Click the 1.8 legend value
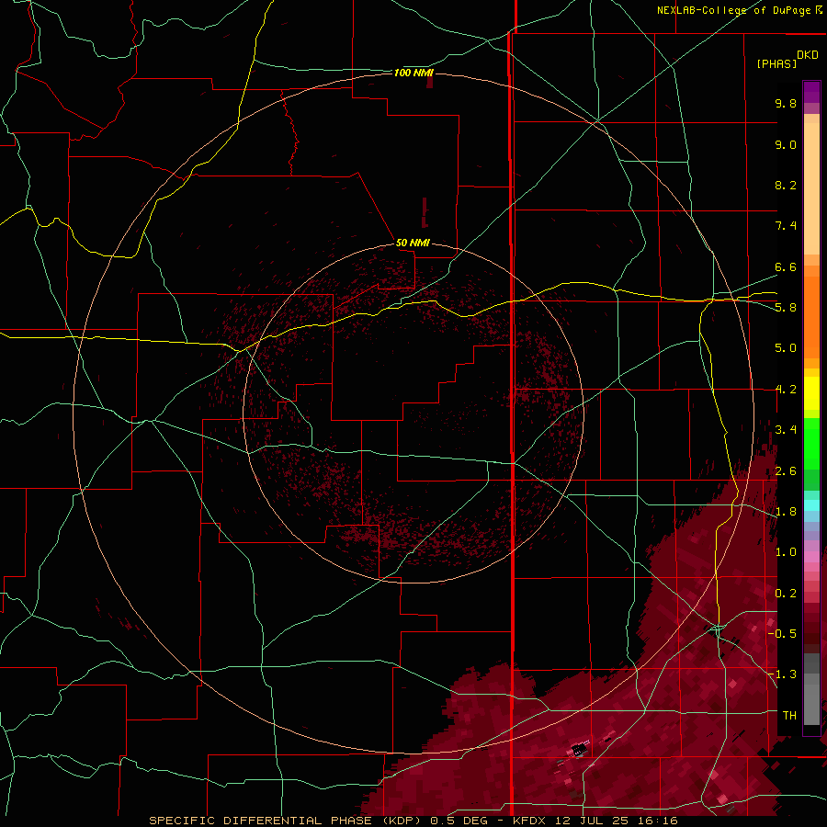The image size is (827, 827). click(786, 512)
